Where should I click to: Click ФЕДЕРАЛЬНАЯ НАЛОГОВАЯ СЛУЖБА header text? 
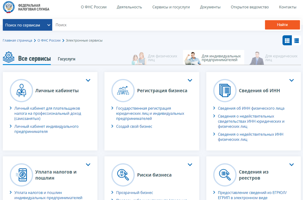click(34, 7)
